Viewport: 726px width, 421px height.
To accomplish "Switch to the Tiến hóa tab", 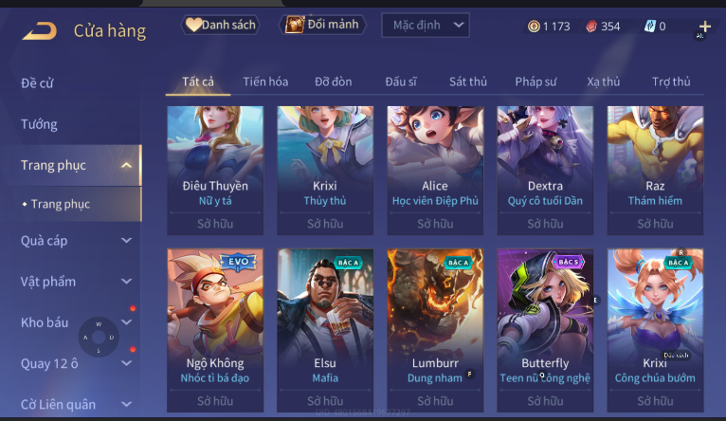I will coord(265,82).
